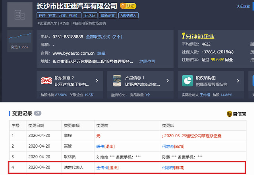This screenshot has height=175, width=255.
Task: Click the 存续(在营、开业、在册) status tag
Action: pos(59,15)
